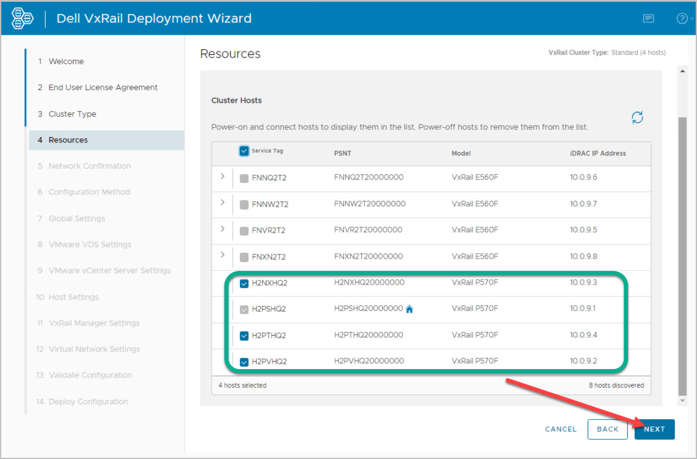Expand the FNVR2T2 row chevron

(223, 229)
